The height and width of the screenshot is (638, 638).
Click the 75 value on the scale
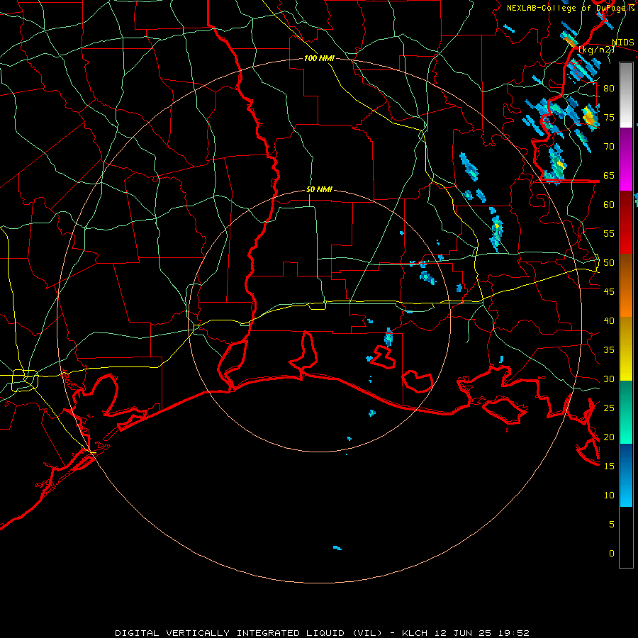(x=609, y=117)
